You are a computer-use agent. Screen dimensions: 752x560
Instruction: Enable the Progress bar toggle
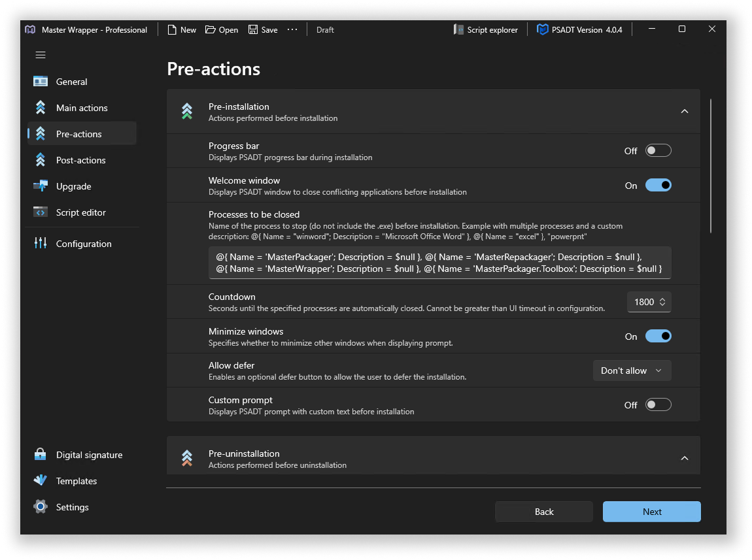click(x=658, y=151)
